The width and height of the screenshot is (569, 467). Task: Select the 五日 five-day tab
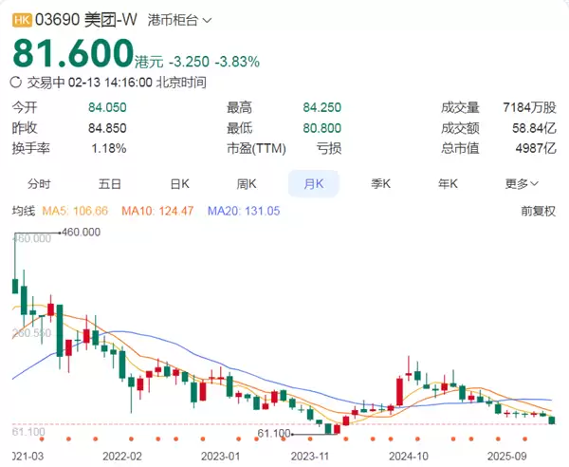point(109,183)
